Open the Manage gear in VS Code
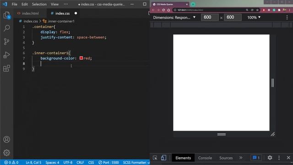 point(7,153)
